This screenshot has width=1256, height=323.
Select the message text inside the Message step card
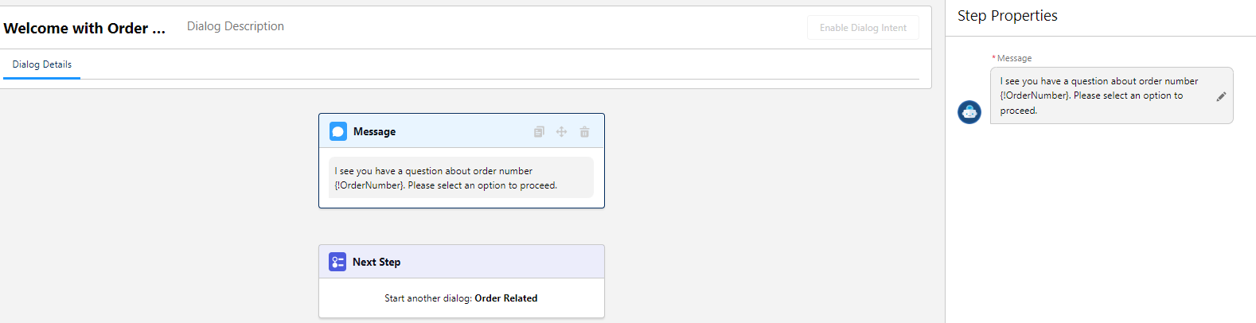coord(446,178)
